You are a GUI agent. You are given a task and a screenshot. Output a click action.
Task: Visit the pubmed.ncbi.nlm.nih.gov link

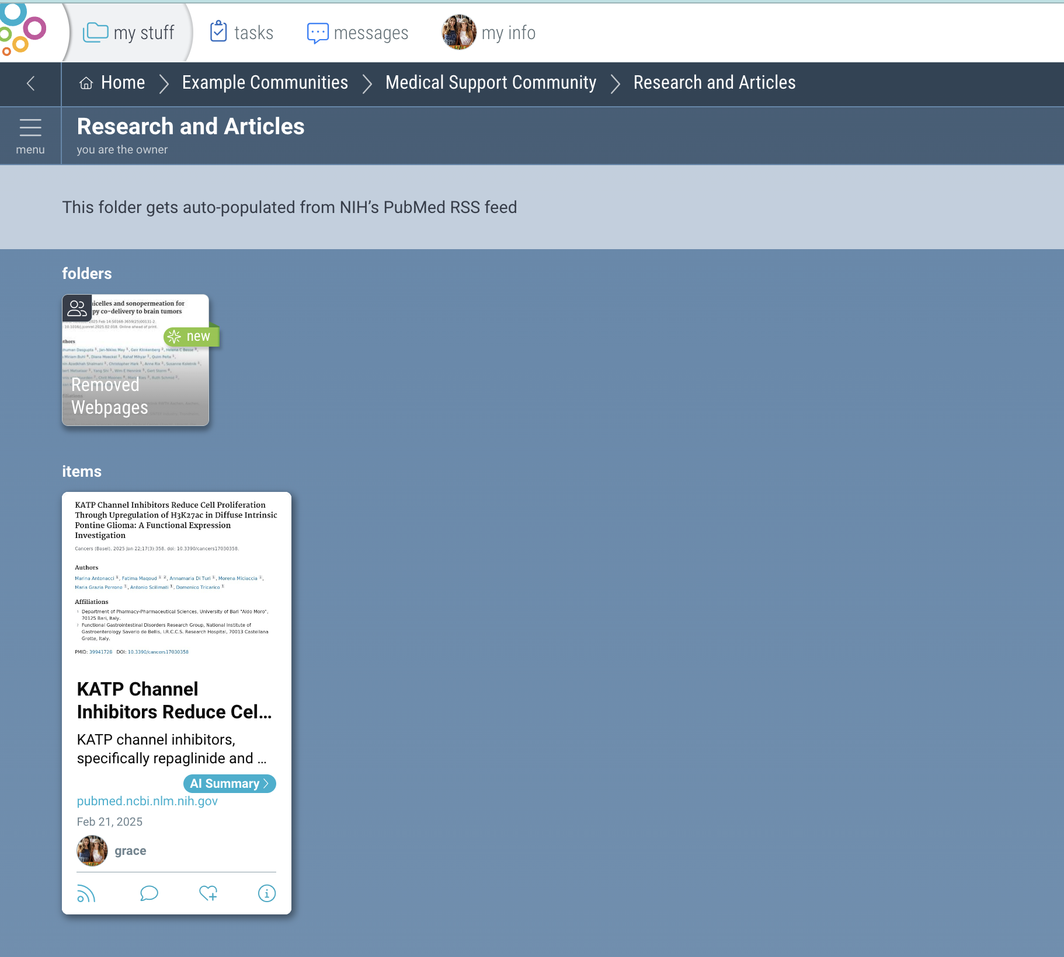point(147,801)
